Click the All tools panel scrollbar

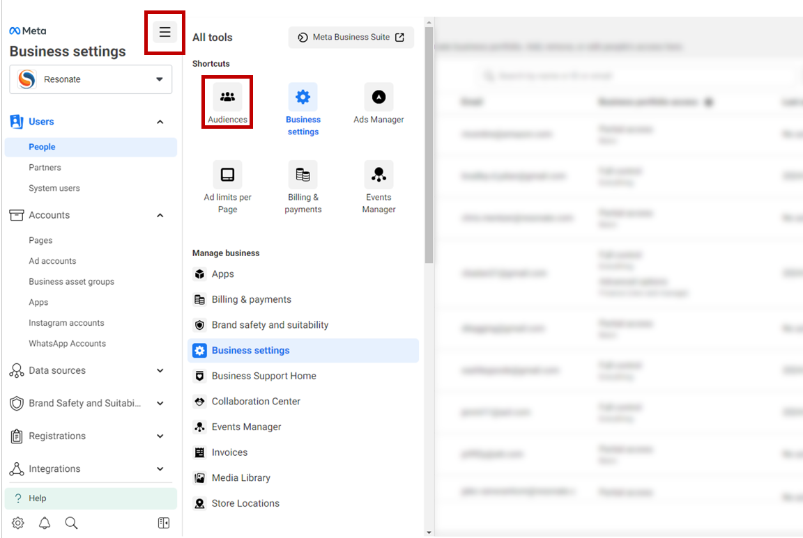(x=429, y=145)
